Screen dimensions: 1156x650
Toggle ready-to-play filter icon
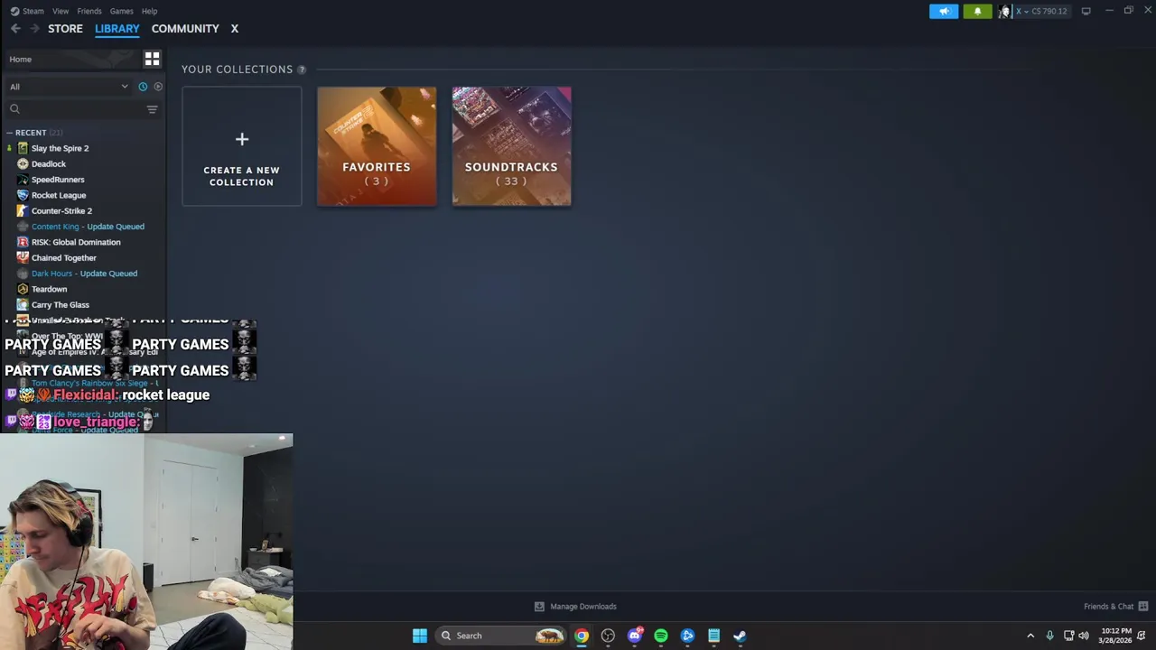pyautogui.click(x=158, y=87)
